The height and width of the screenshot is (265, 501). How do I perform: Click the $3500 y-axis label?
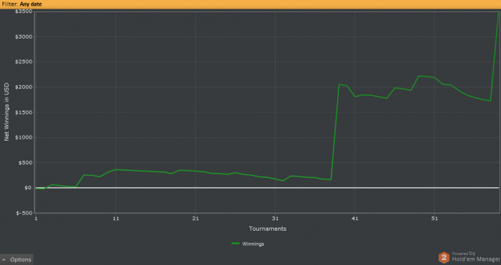[x=24, y=11]
